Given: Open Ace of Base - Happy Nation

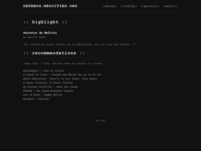Looking at the screenshot, I should tap(43, 95).
